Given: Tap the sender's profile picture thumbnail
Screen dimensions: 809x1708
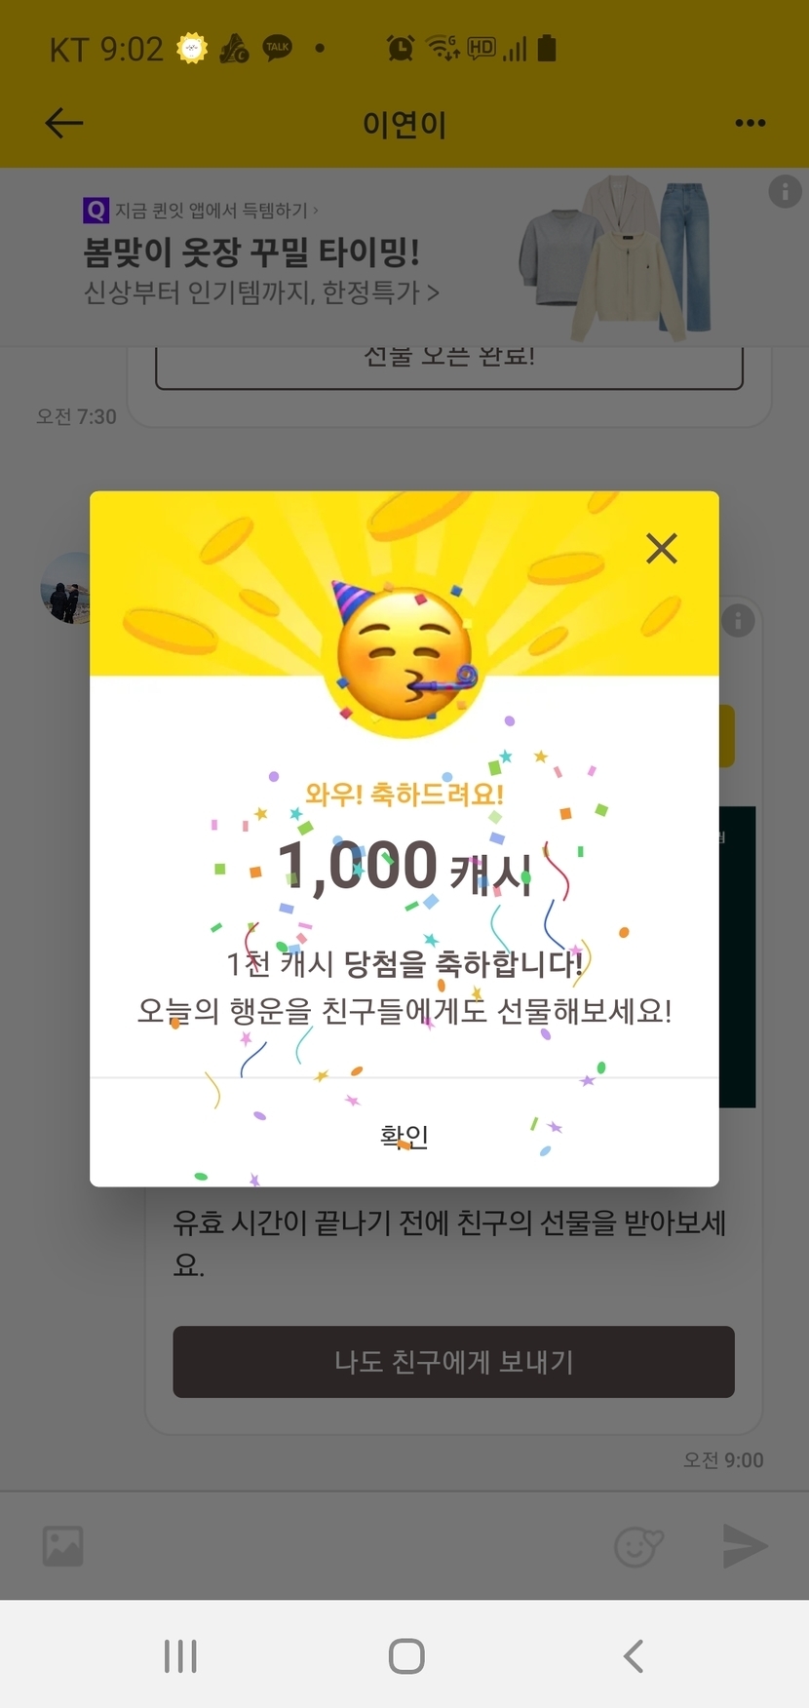Looking at the screenshot, I should tap(65, 588).
